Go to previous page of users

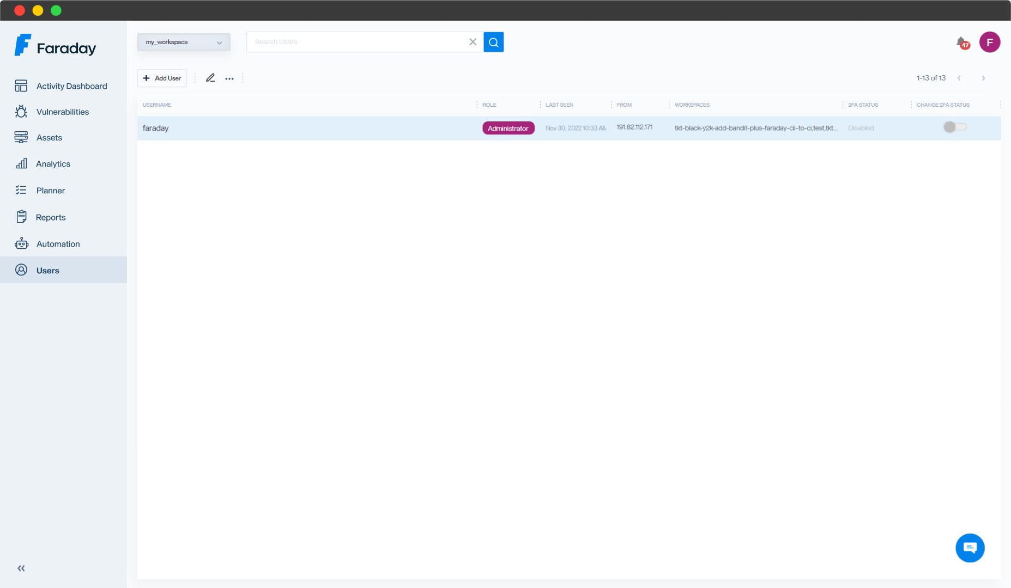(x=959, y=78)
